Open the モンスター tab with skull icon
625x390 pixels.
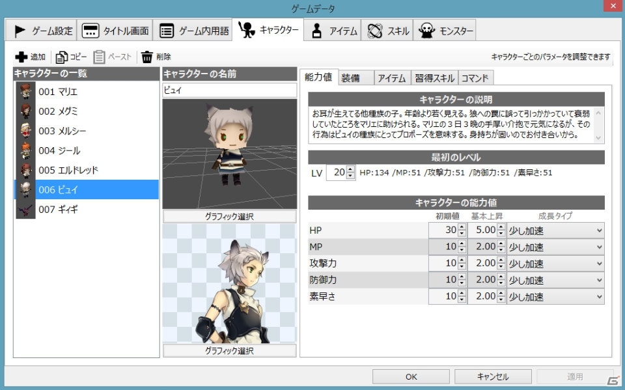tap(445, 31)
